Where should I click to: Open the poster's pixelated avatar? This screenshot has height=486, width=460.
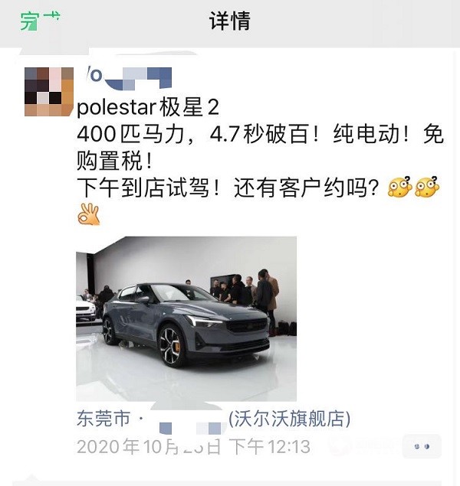pos(49,92)
